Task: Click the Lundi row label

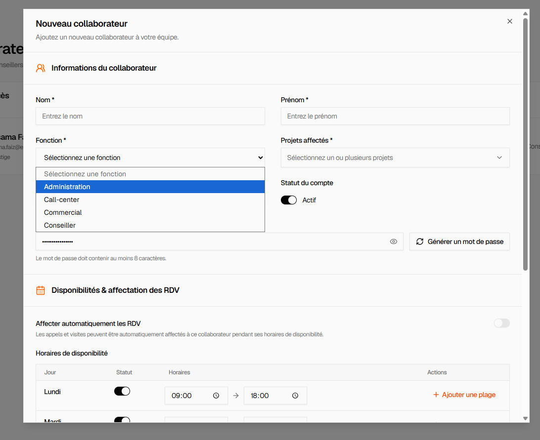Action: click(x=52, y=392)
